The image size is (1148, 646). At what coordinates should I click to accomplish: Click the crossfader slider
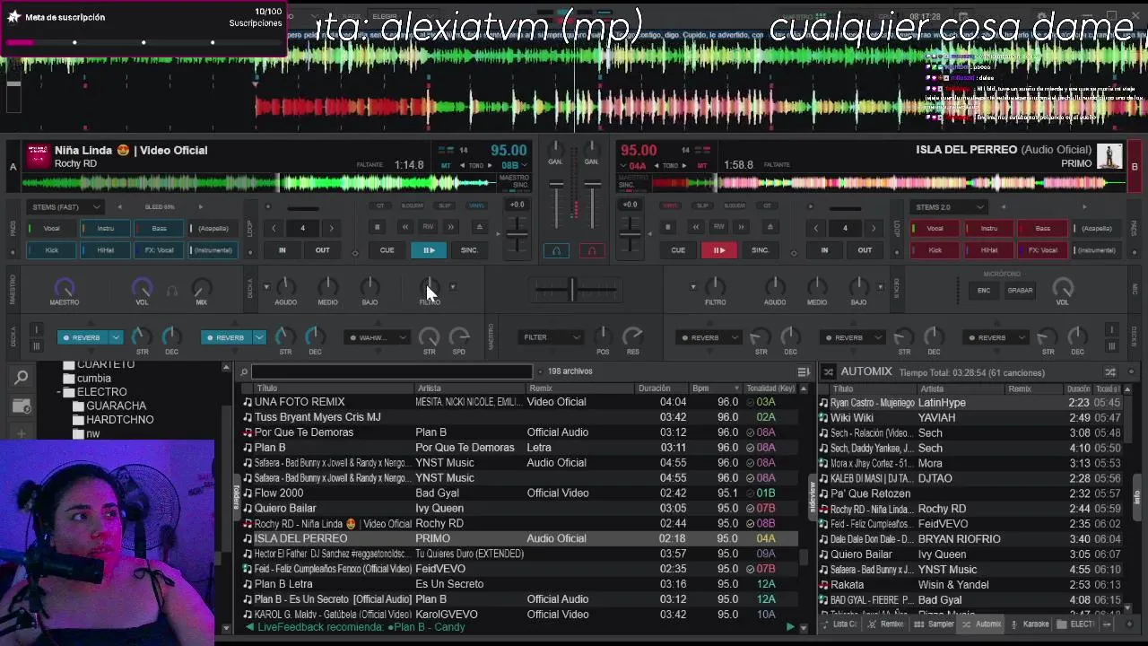click(x=572, y=289)
